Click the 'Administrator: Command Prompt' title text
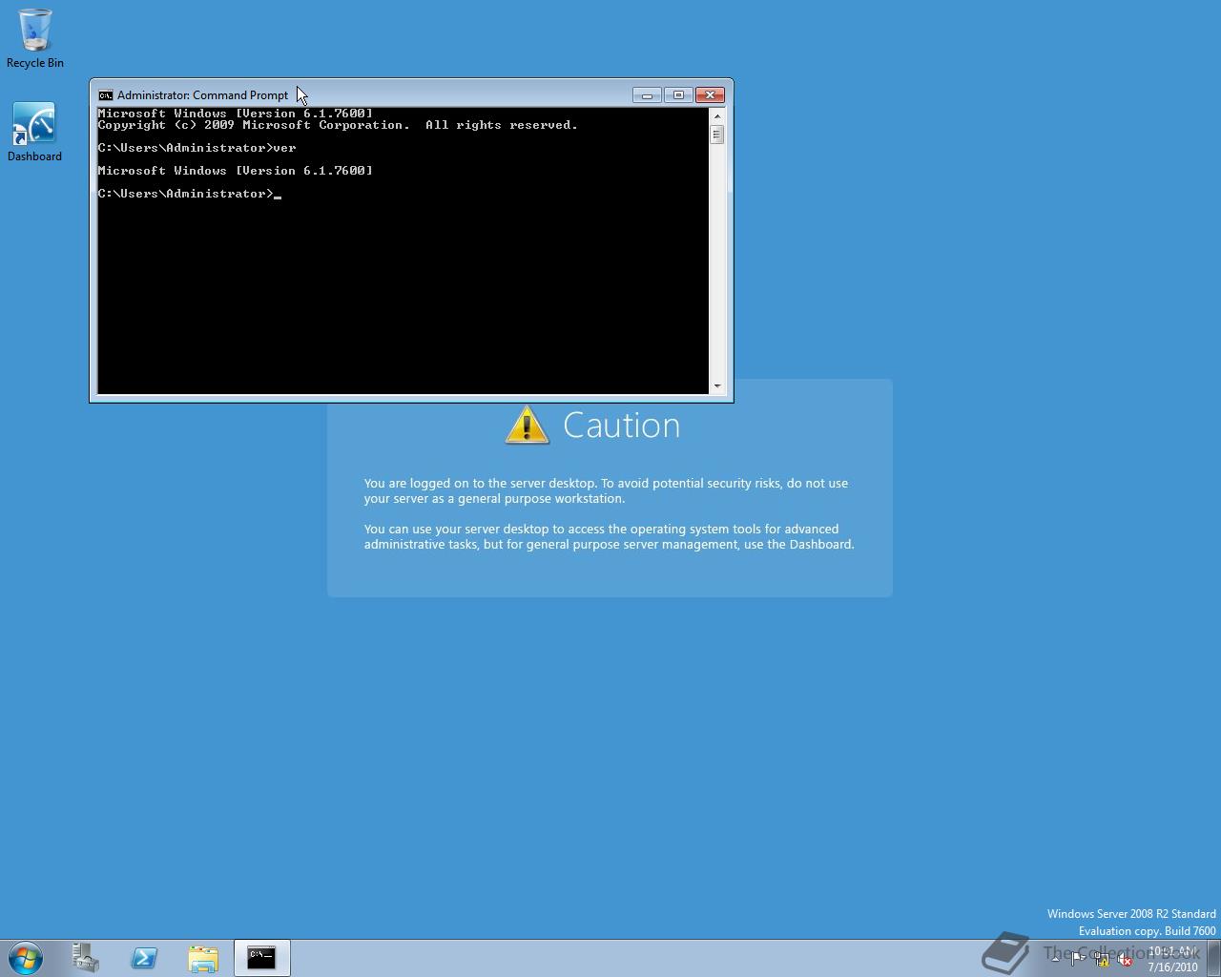This screenshot has height=977, width=1221. [x=202, y=95]
